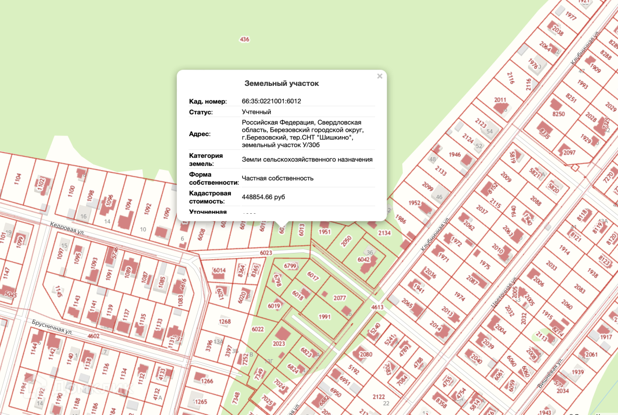The width and height of the screenshot is (618, 415).
Task: Select land parcel 2011
Action: click(500, 100)
